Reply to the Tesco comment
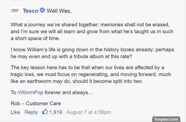Viewport: 186px width, 122px height. pos(31,112)
